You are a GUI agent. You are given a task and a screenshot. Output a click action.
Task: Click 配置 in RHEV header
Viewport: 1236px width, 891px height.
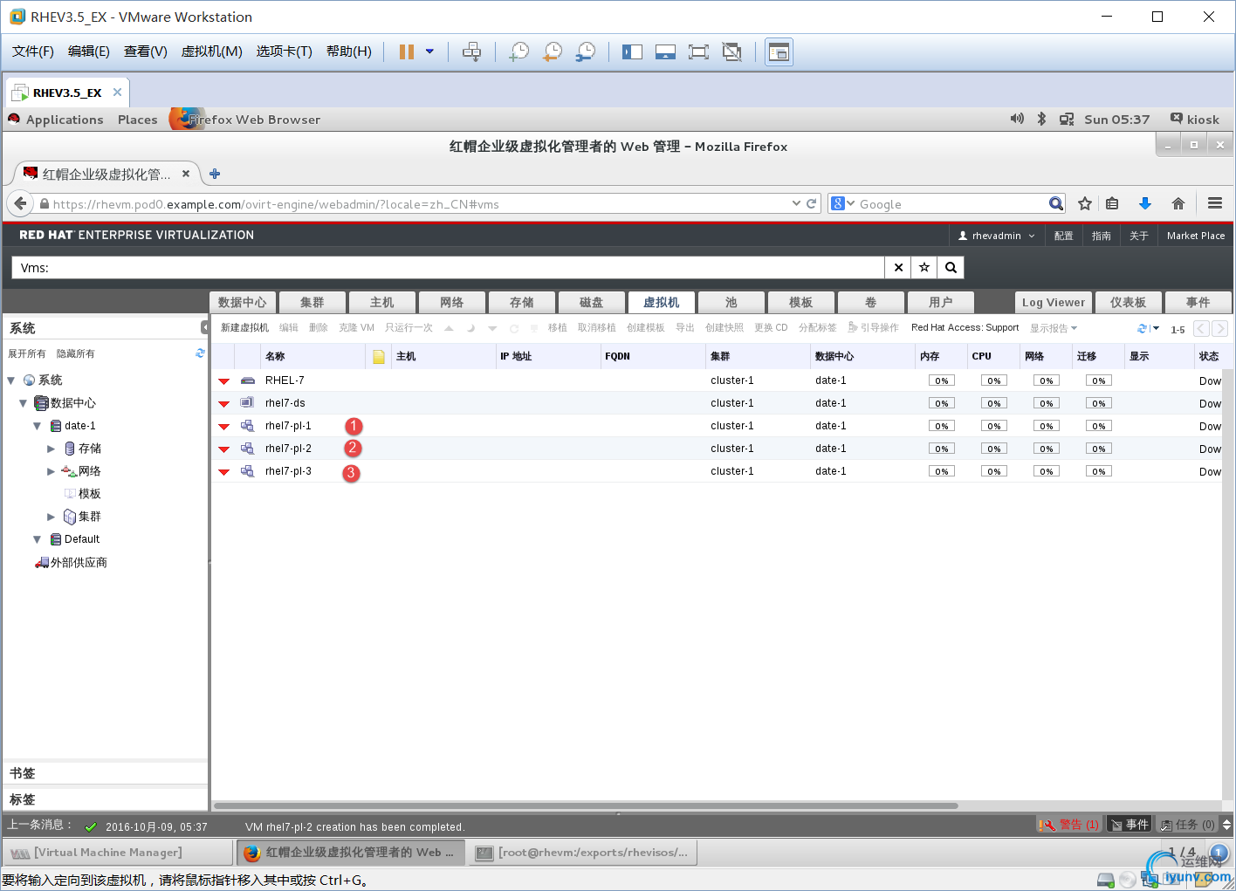tap(1063, 236)
